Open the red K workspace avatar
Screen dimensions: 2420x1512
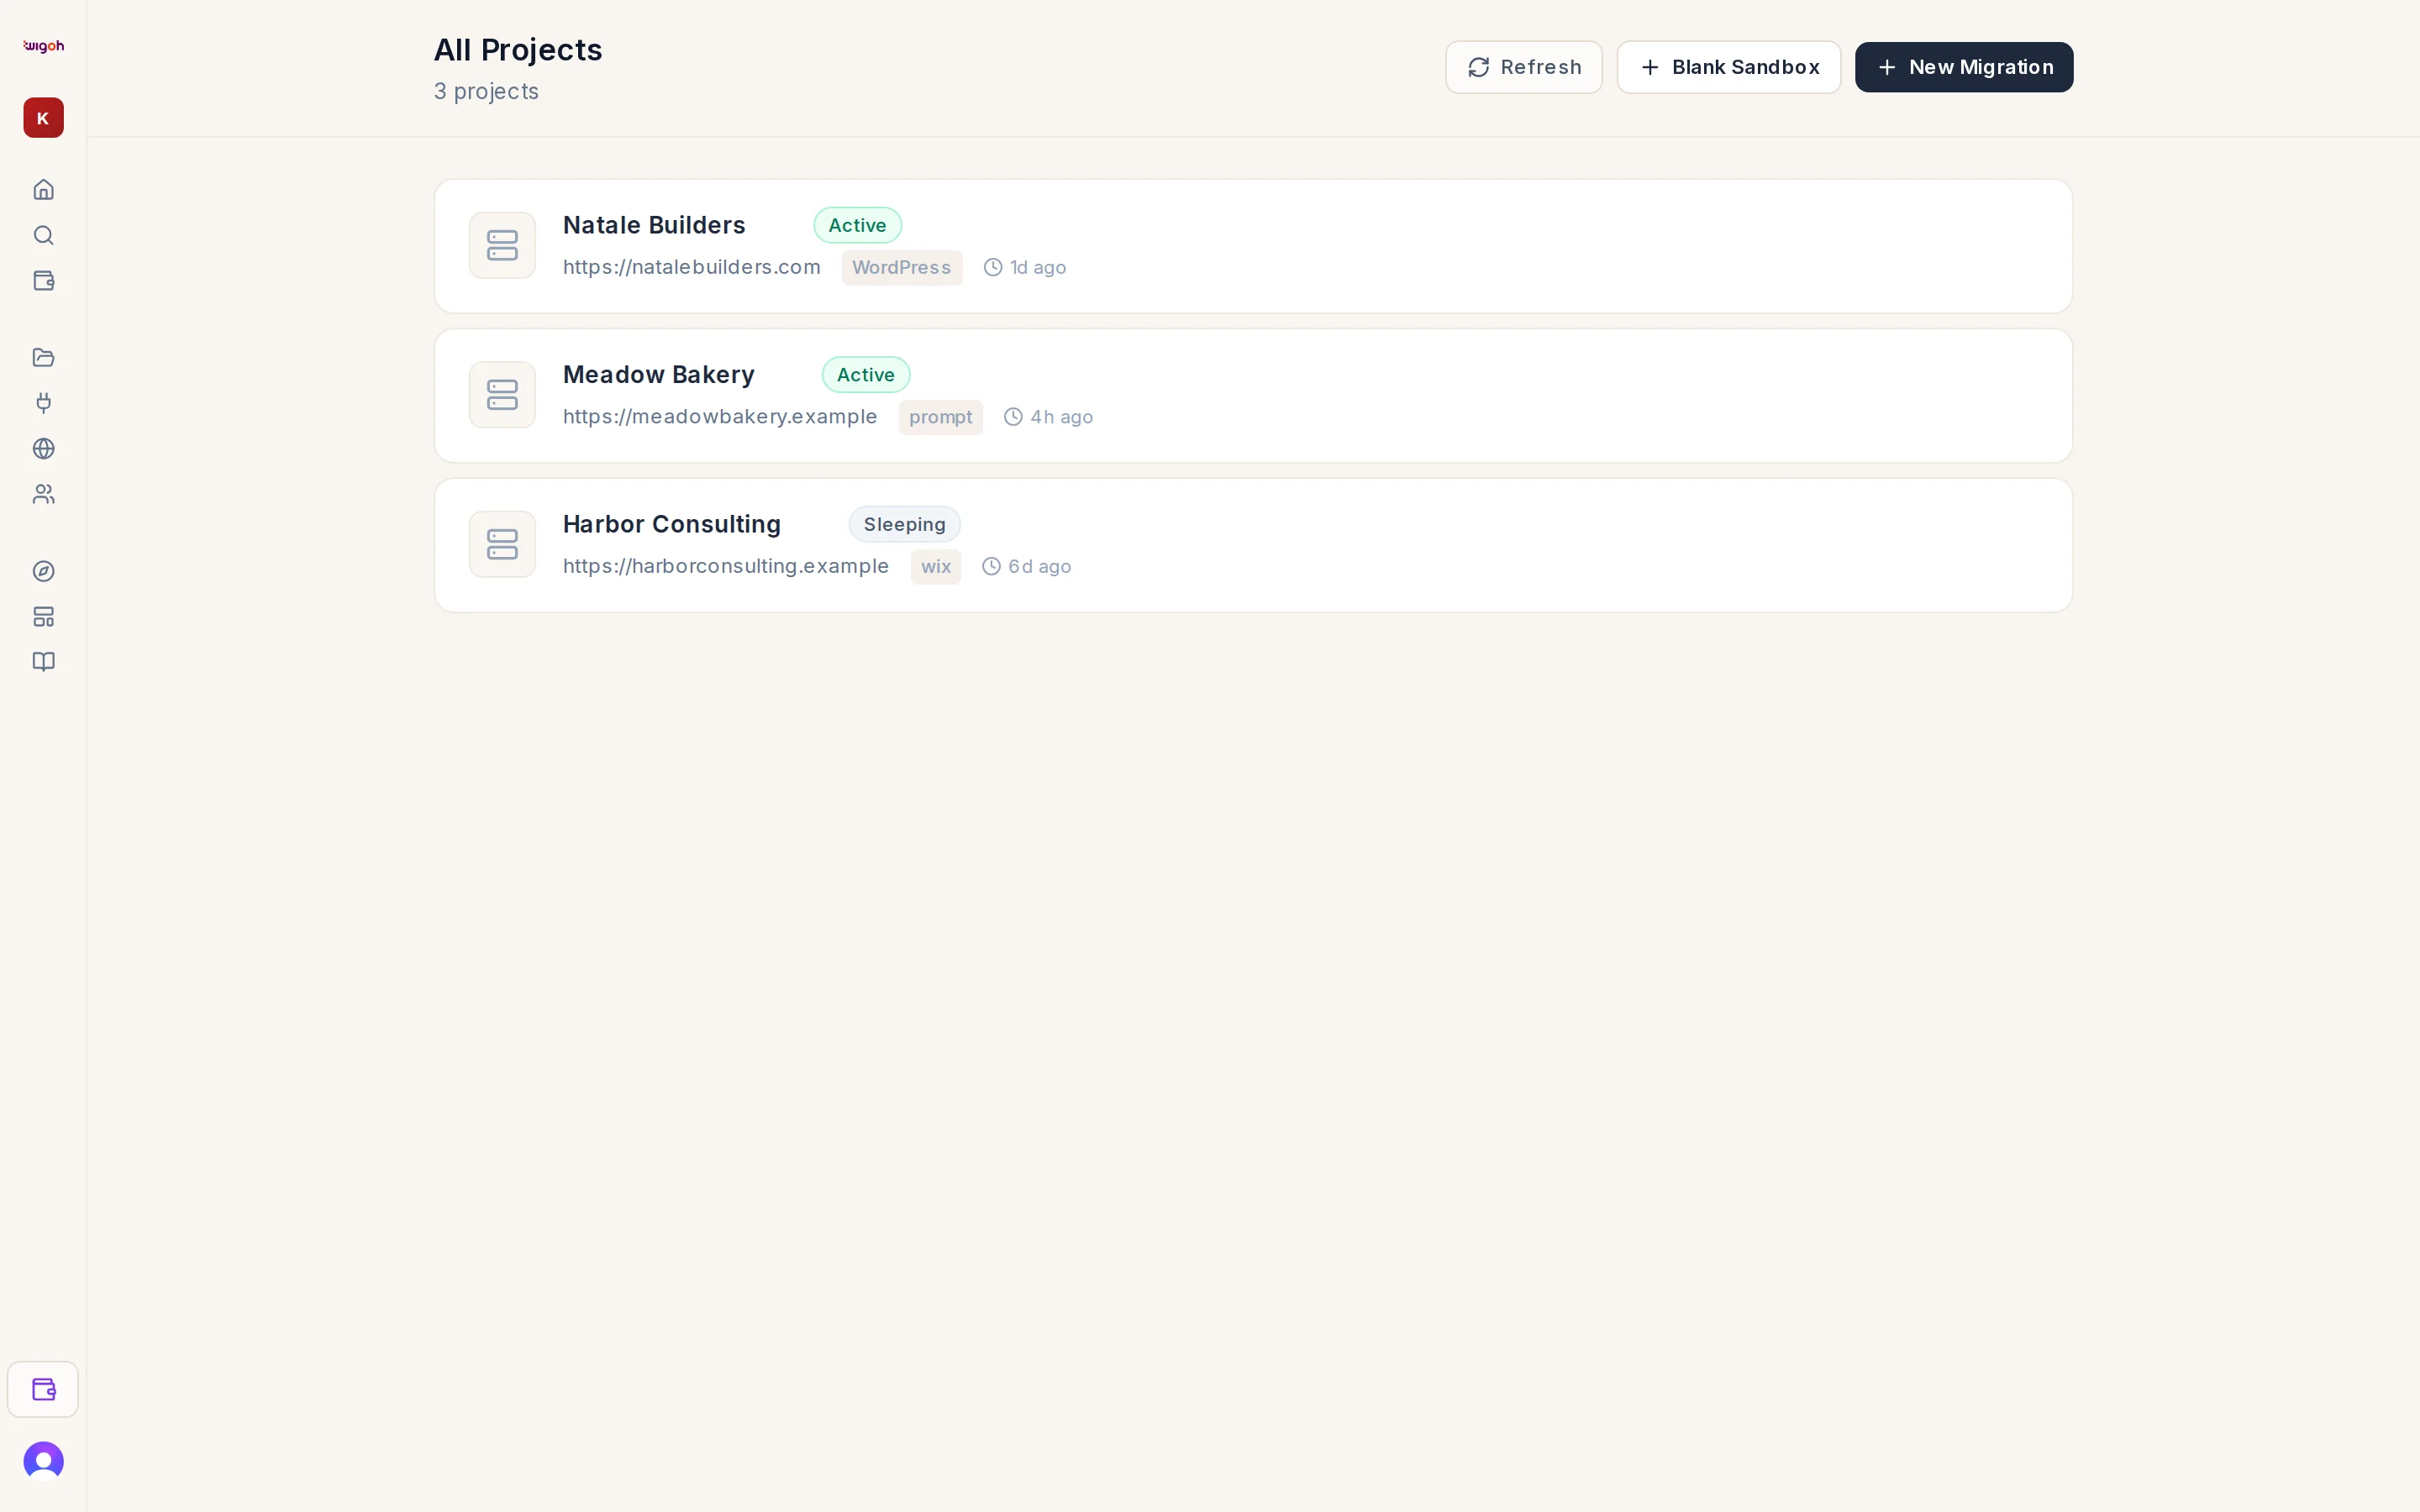point(43,118)
